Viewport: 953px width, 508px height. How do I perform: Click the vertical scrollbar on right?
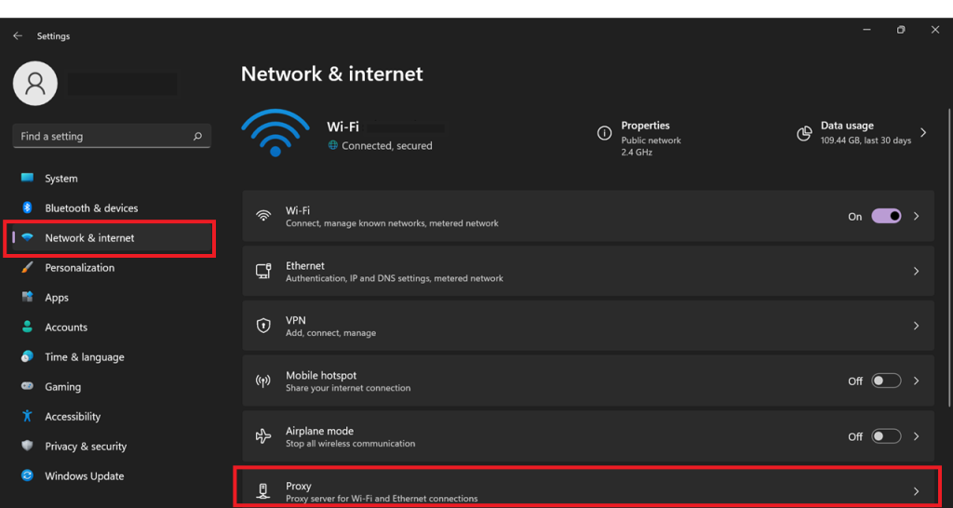point(948,258)
